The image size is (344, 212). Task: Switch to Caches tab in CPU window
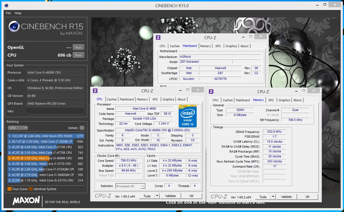coord(112,99)
